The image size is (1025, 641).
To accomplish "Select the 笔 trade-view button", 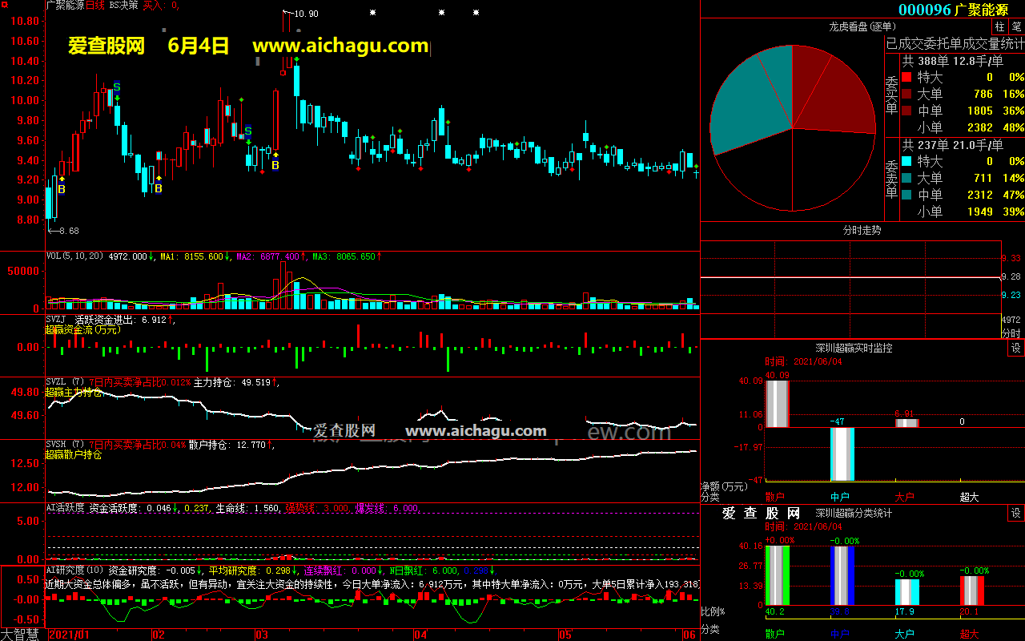I will (x=1016, y=26).
